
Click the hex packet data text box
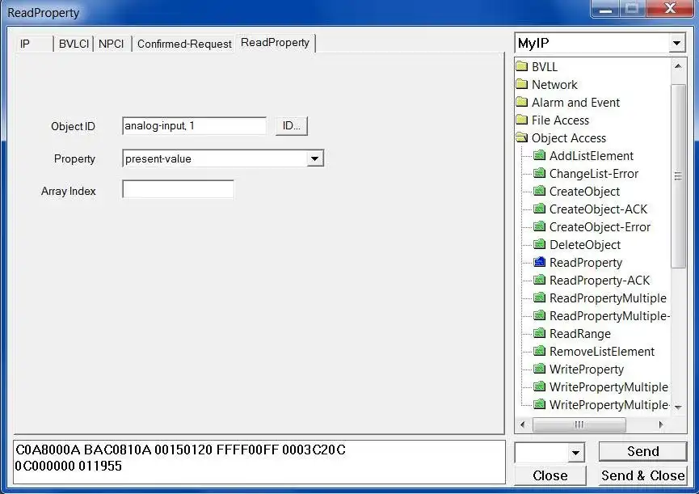tap(259, 462)
